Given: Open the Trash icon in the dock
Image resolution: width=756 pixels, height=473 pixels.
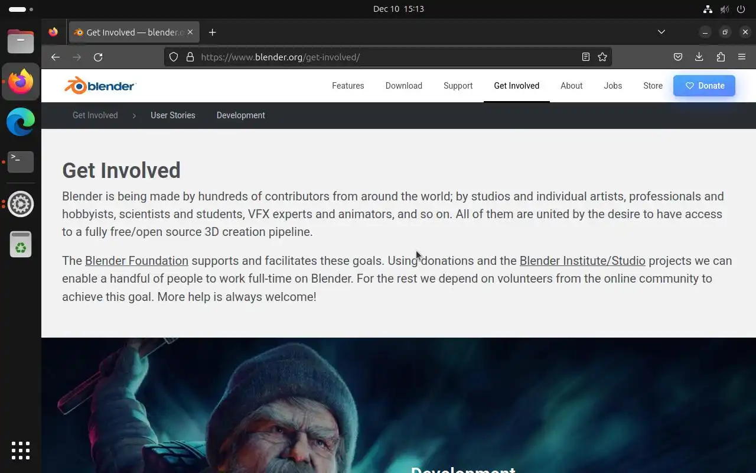Looking at the screenshot, I should (x=21, y=244).
